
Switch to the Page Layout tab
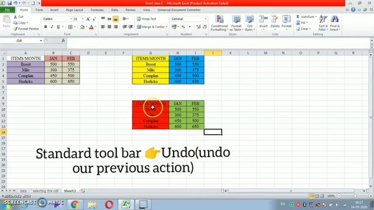click(74, 10)
